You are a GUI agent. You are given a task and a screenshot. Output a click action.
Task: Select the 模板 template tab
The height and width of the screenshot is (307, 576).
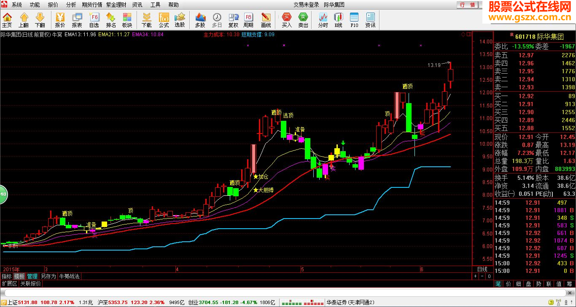[19, 276]
